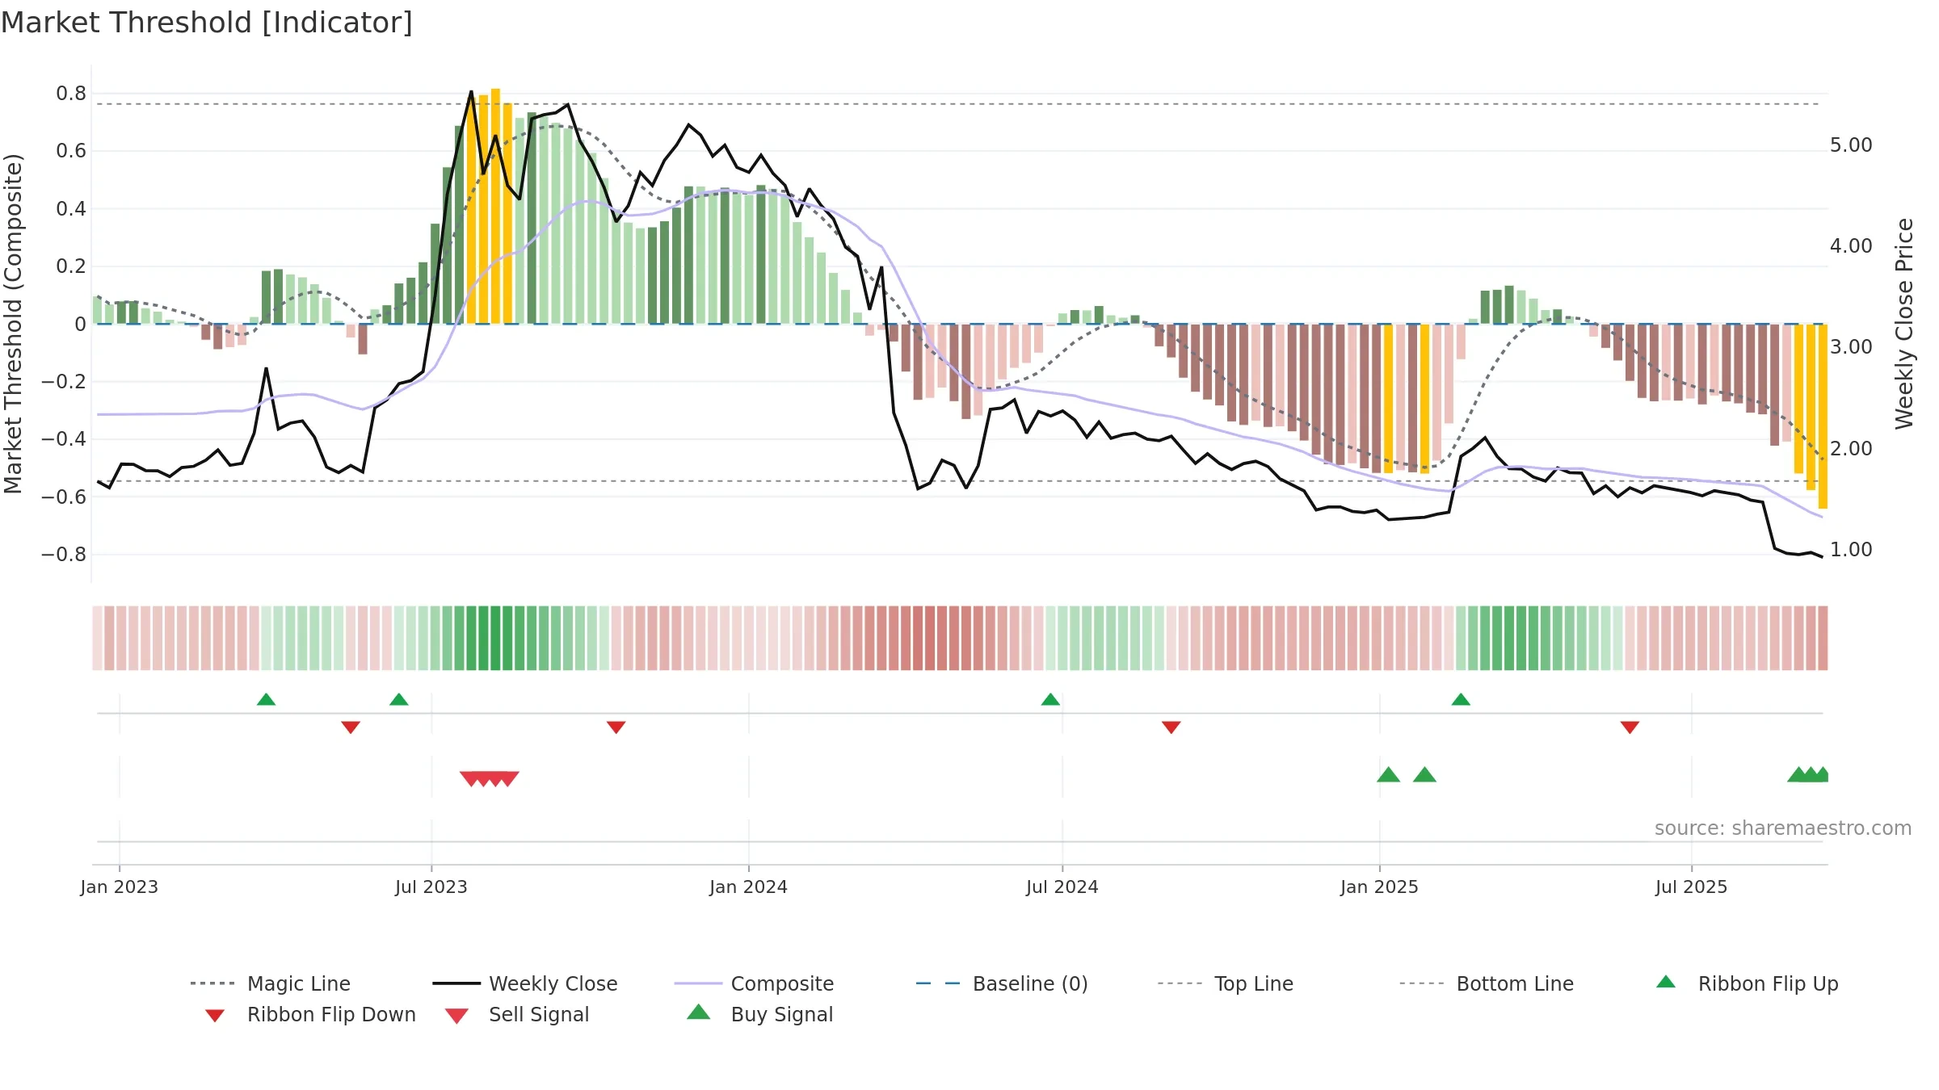1939x1090 pixels.
Task: Click the Jan 2024 x-axis label
Action: (748, 887)
